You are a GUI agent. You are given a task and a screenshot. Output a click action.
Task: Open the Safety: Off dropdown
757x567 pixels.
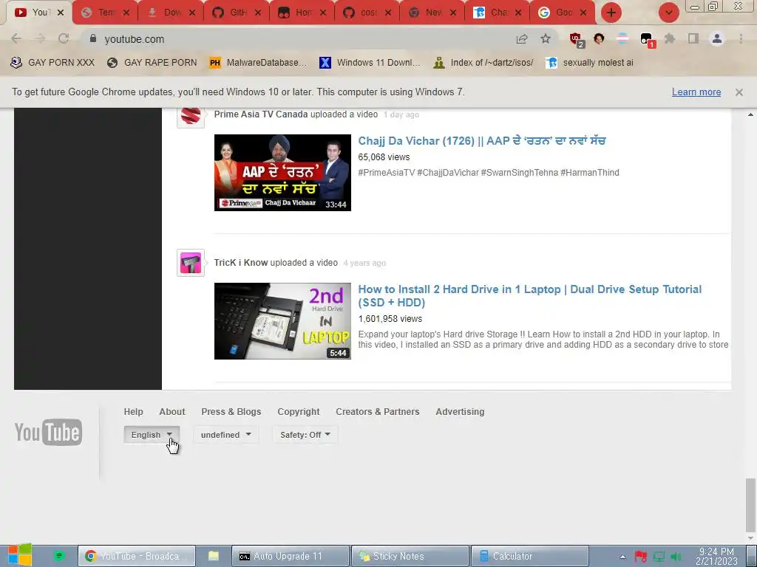(x=305, y=434)
